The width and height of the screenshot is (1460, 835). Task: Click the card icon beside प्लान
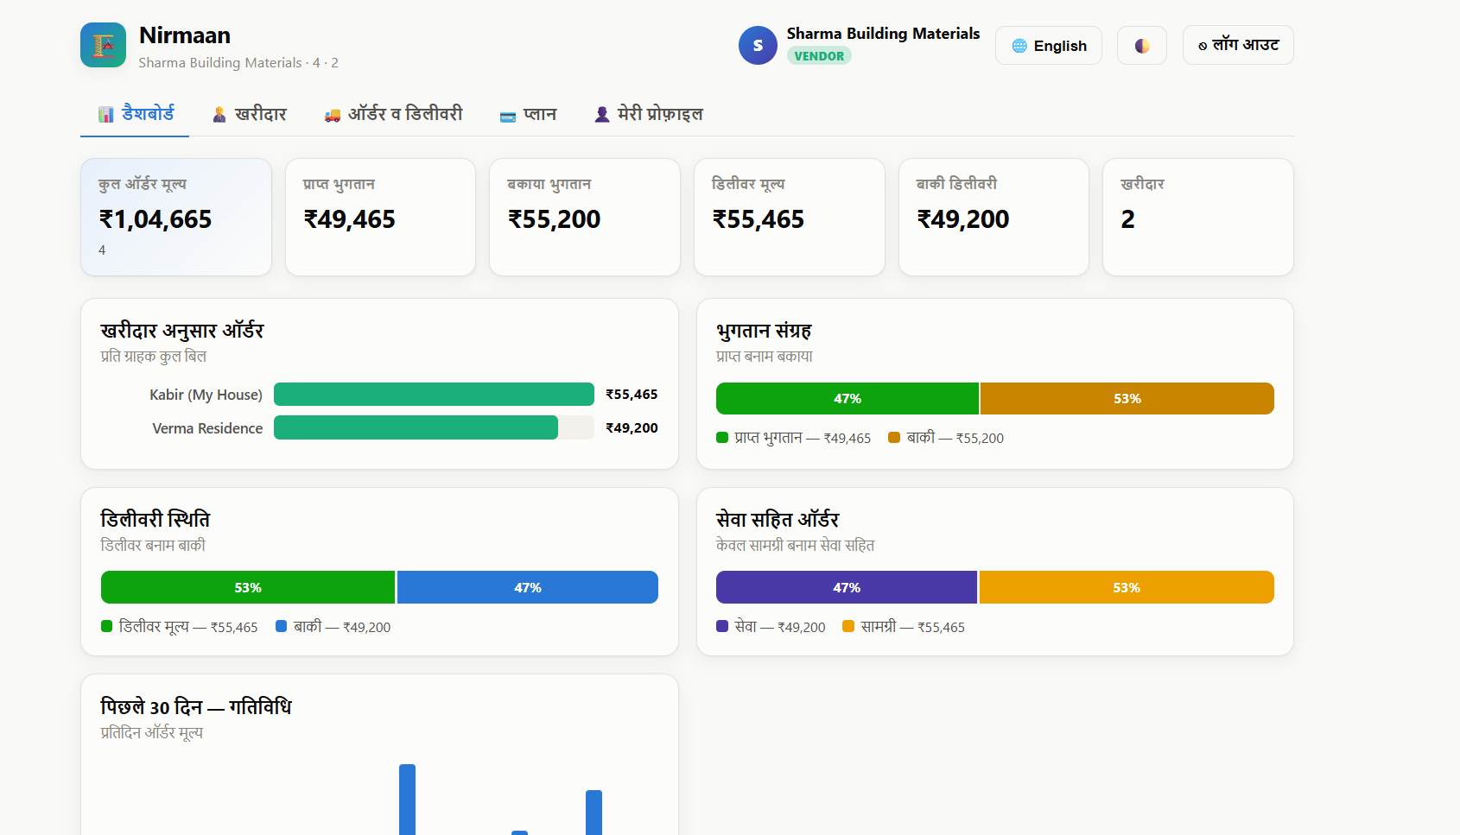point(508,117)
